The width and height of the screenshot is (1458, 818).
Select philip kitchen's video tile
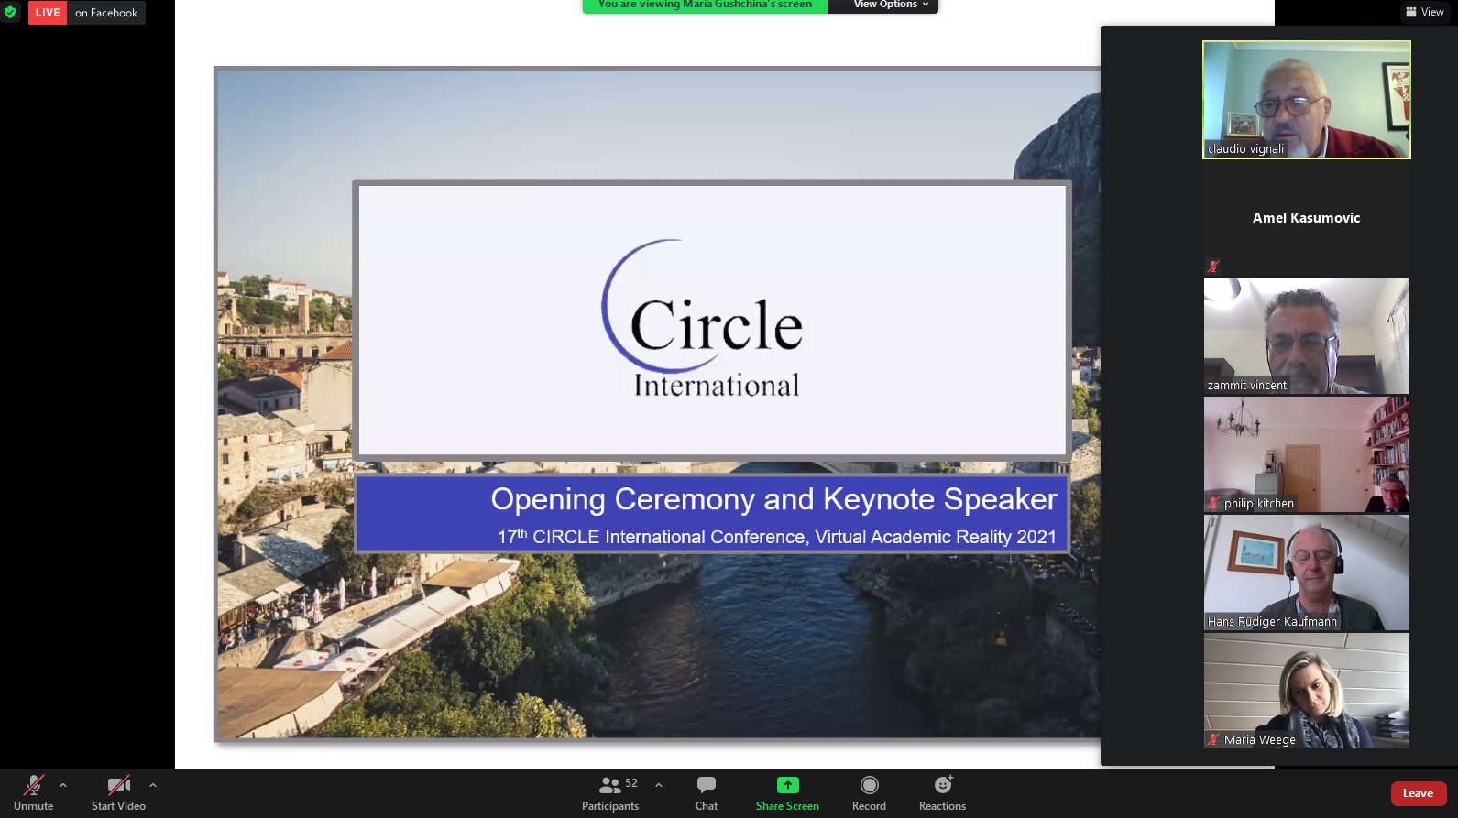[1307, 454]
